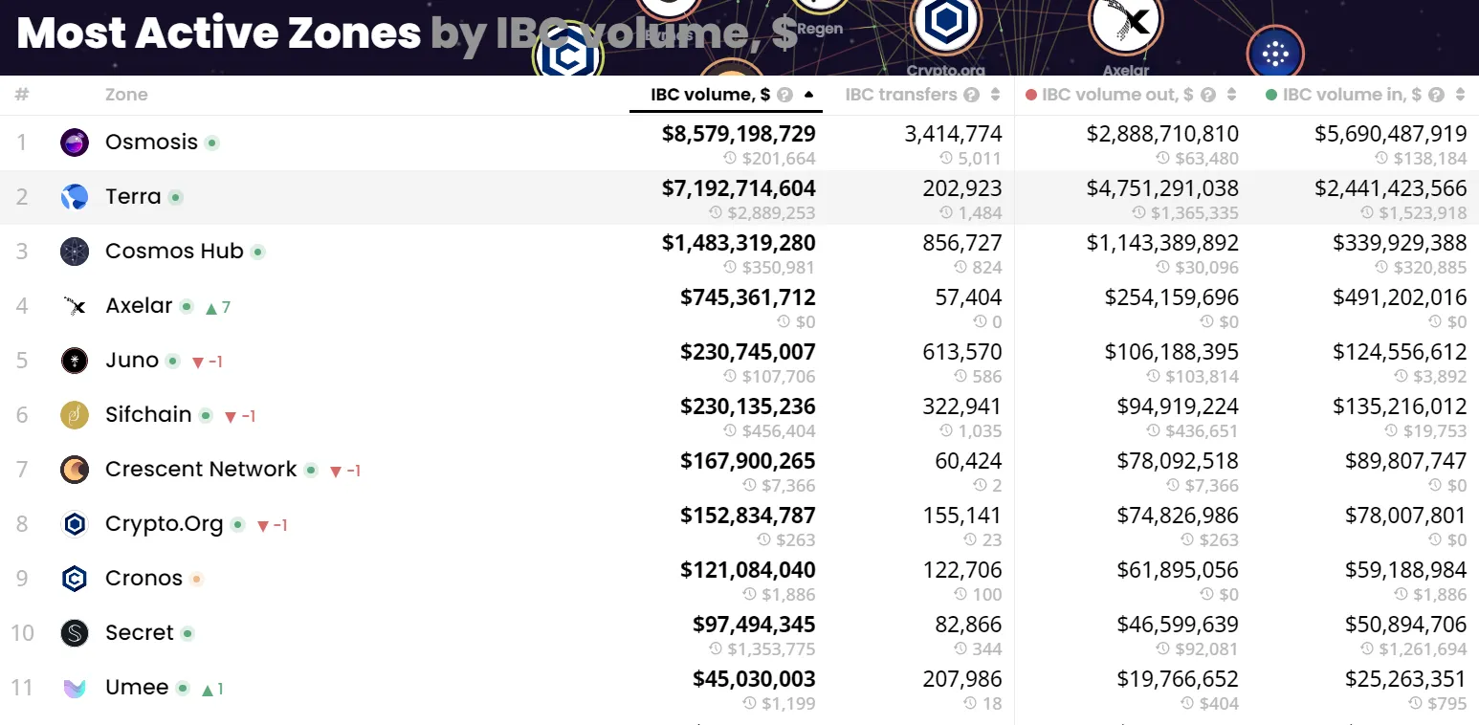Click the Cronos zone logo icon

click(75, 579)
